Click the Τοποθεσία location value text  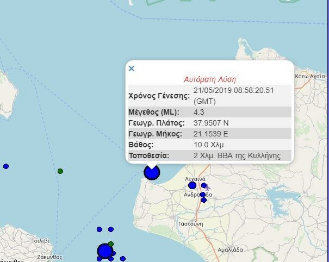(x=237, y=156)
